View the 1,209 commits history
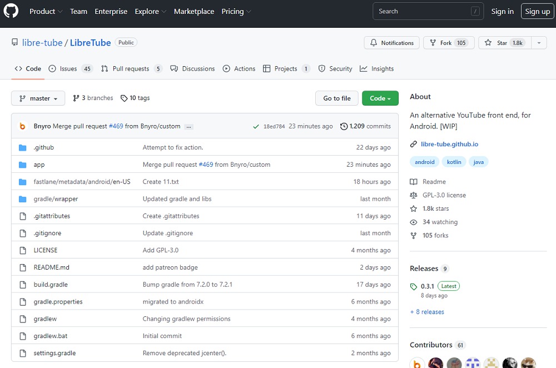The image size is (556, 368). point(366,126)
